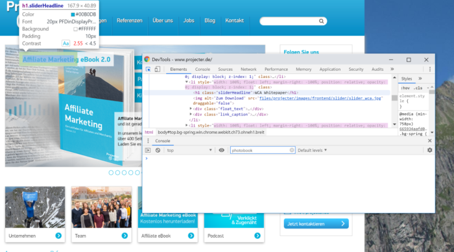This screenshot has height=252, width=454.
Task: Open the Sources tab
Action: point(225,69)
